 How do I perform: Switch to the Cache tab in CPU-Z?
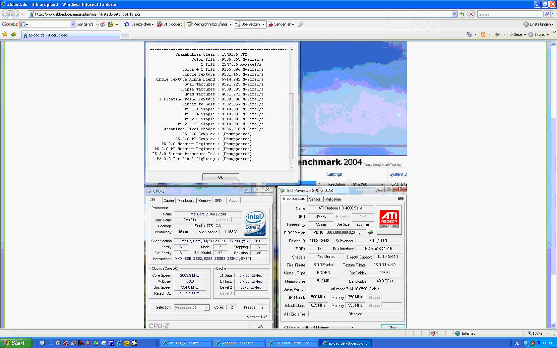168,201
